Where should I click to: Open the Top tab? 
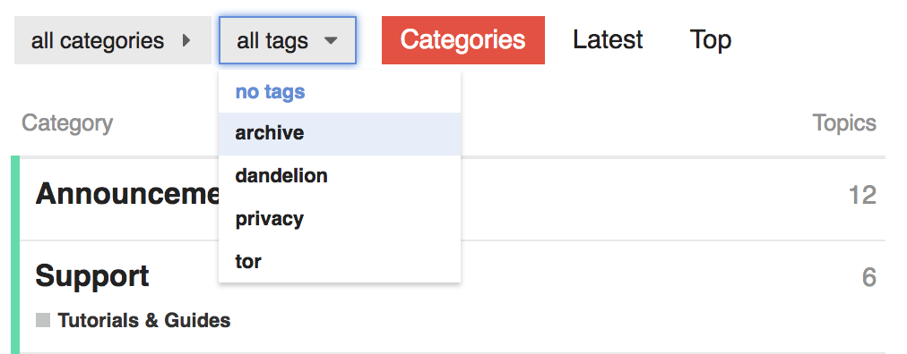(x=711, y=40)
